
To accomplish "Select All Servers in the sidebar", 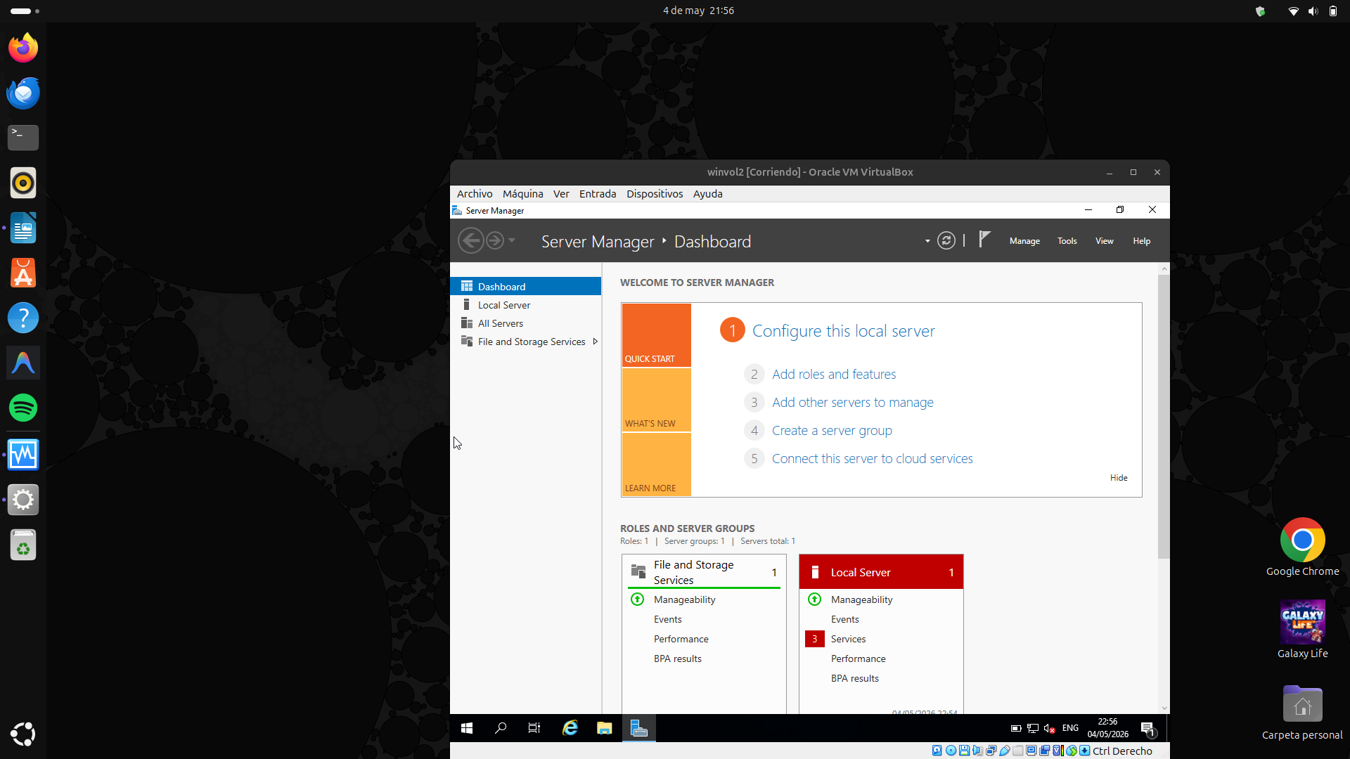I will point(525,323).
